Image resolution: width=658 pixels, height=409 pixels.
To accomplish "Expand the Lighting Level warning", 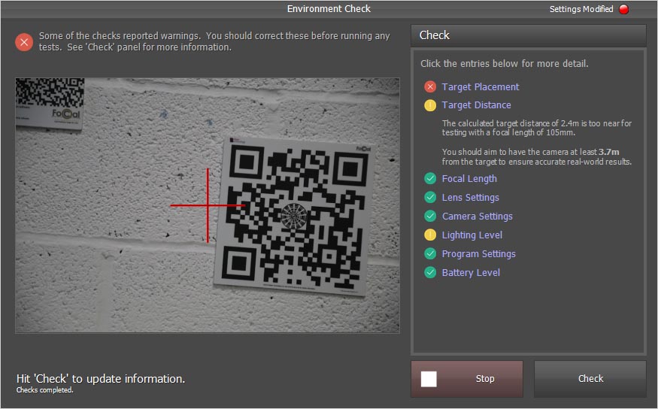I will [472, 235].
